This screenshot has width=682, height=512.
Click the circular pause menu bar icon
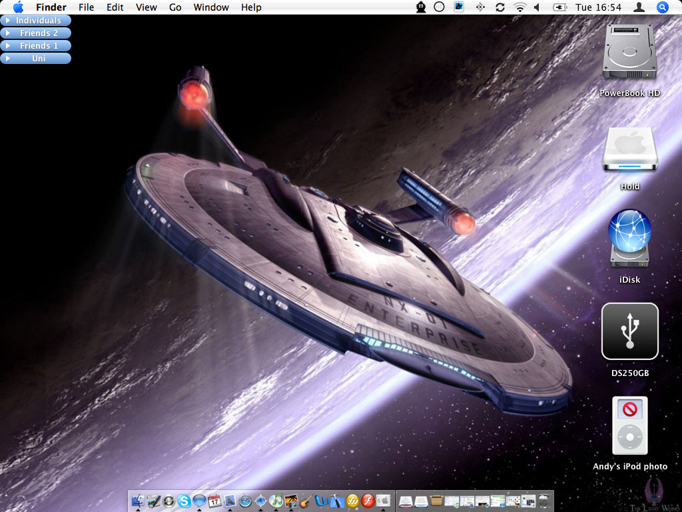coord(440,7)
